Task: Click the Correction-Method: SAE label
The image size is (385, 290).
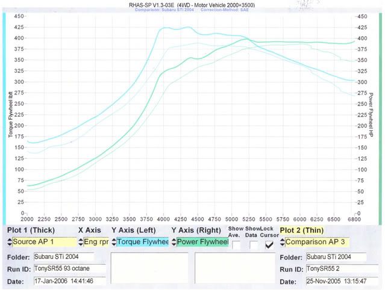Action: pyautogui.click(x=224, y=10)
